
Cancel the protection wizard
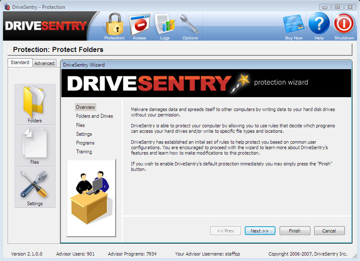(329, 231)
